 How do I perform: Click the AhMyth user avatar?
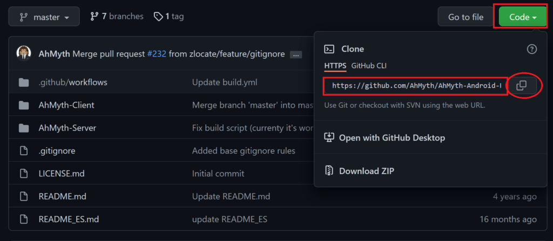pos(24,53)
